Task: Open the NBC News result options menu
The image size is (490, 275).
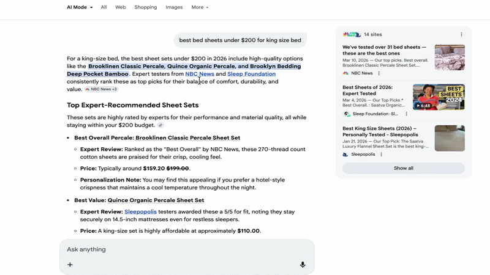Action: 379,73
